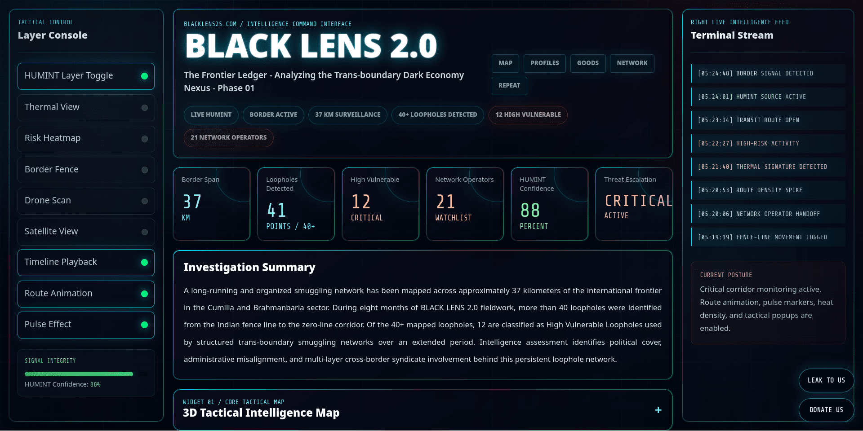Switch on the Satellite View layer
Image resolution: width=863 pixels, height=431 pixels.
click(x=86, y=232)
